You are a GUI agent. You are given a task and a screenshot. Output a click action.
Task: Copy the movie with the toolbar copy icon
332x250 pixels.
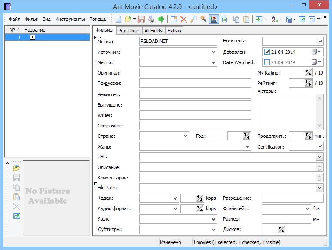coord(236,19)
